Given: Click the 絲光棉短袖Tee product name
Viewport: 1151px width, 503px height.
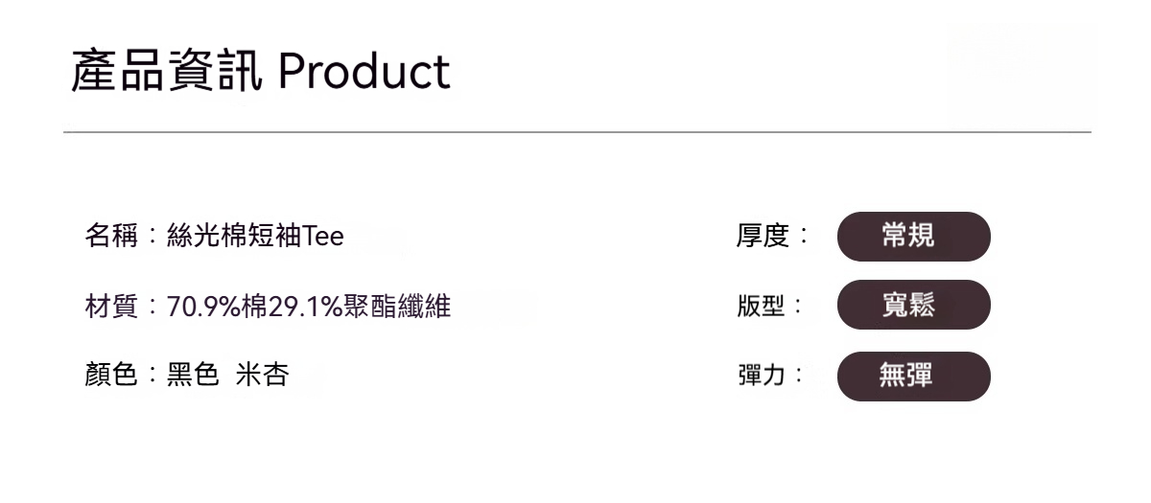Looking at the screenshot, I should [255, 236].
